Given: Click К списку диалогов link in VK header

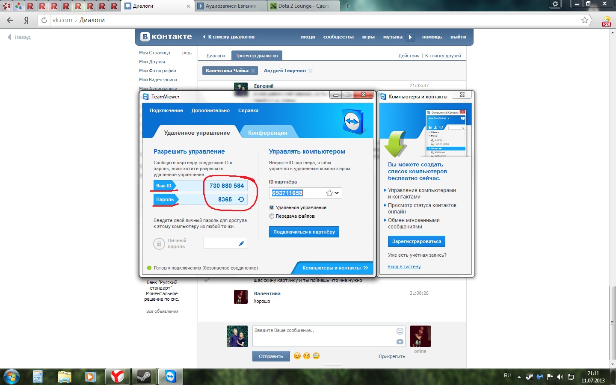Looking at the screenshot, I should 228,37.
